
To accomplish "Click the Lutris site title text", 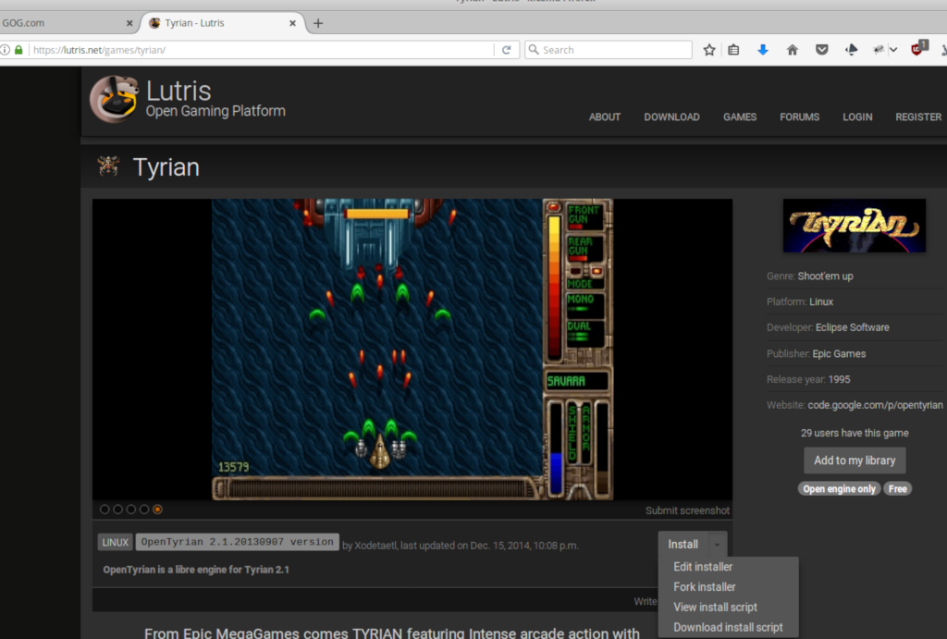I will tap(178, 91).
